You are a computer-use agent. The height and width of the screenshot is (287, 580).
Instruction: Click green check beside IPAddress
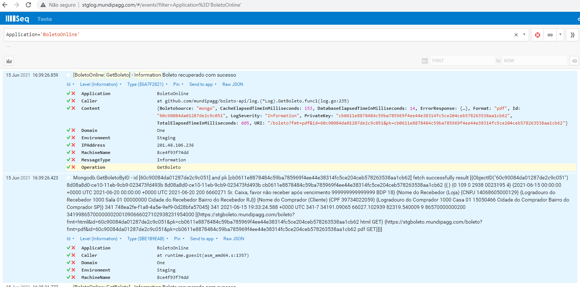pos(69,145)
